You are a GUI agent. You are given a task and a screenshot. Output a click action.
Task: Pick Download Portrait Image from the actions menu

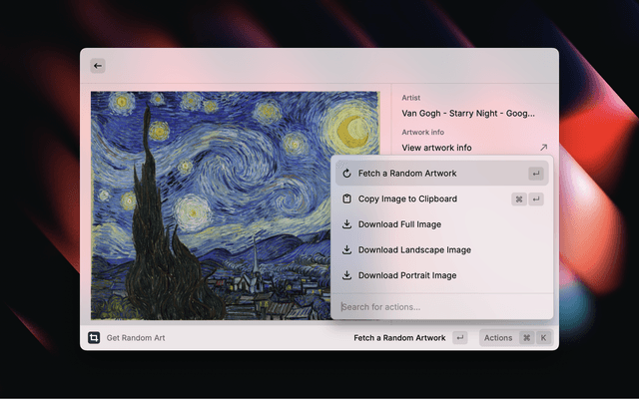click(407, 275)
